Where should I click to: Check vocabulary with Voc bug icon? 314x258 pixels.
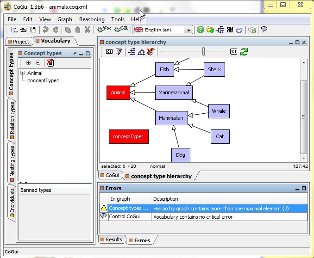(104, 29)
